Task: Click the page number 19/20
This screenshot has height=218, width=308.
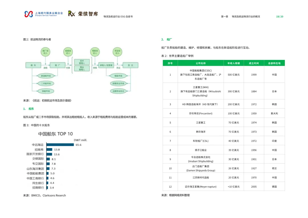Action: (x=279, y=17)
